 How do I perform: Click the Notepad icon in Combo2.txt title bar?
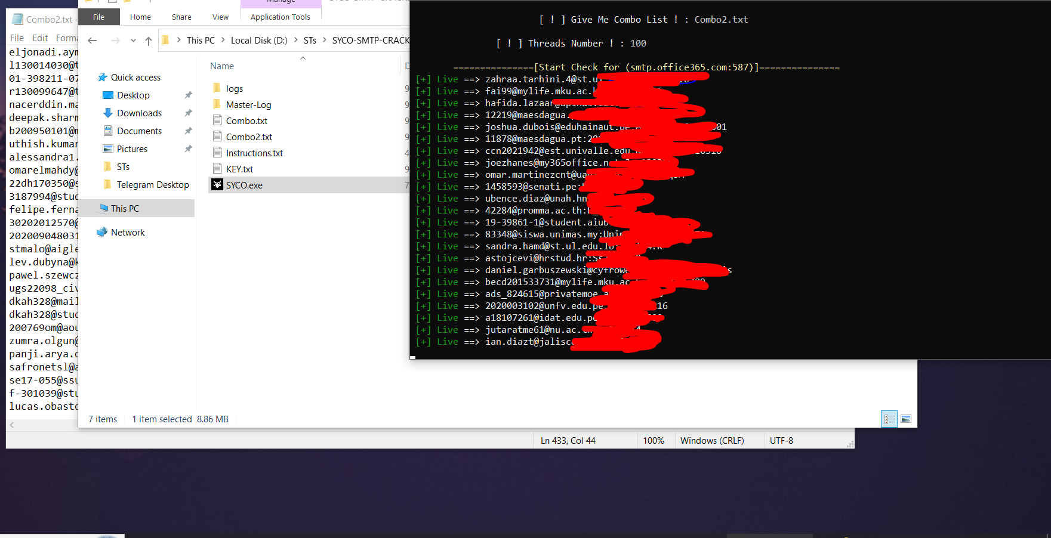17,19
